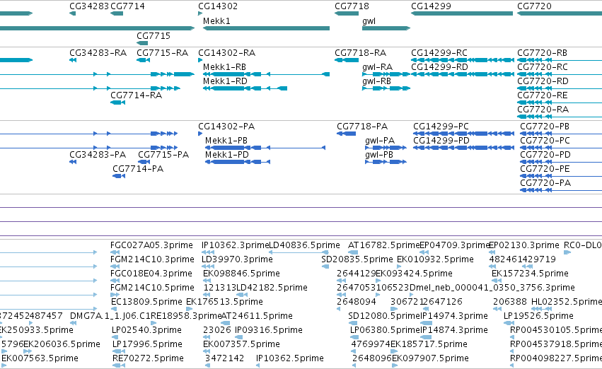Viewport: 602px width, 369px height.
Task: Select the CG7720-RA transcript label
Action: 543,110
